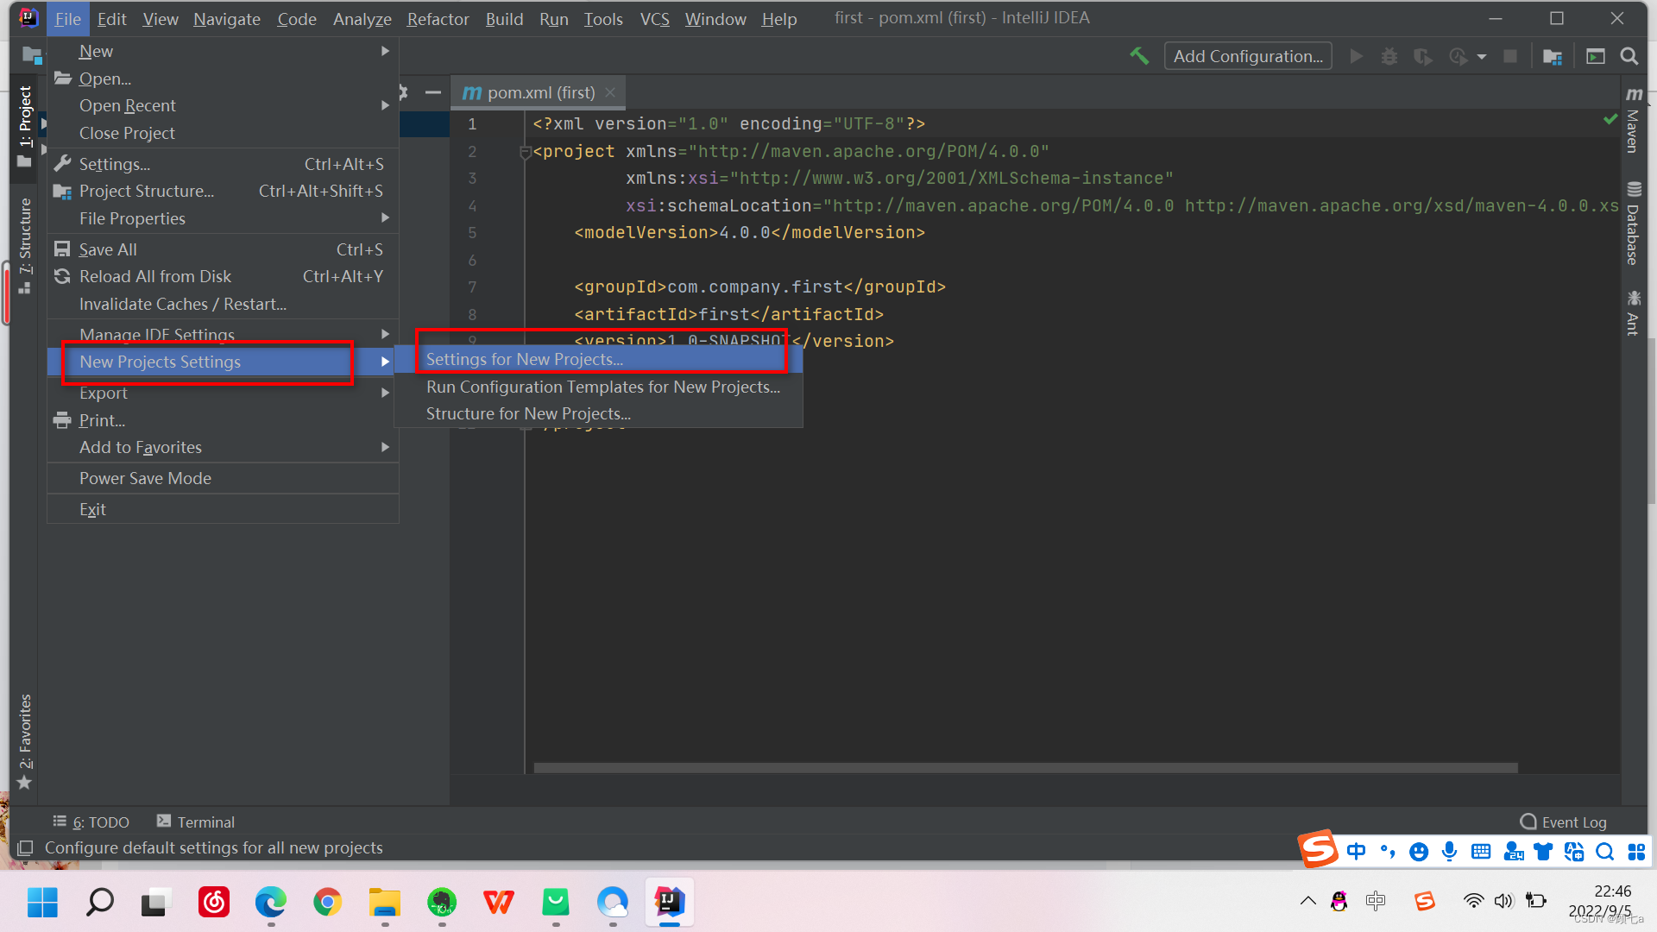The width and height of the screenshot is (1657, 932).
Task: Click the Add Configuration button
Action: pos(1247,56)
